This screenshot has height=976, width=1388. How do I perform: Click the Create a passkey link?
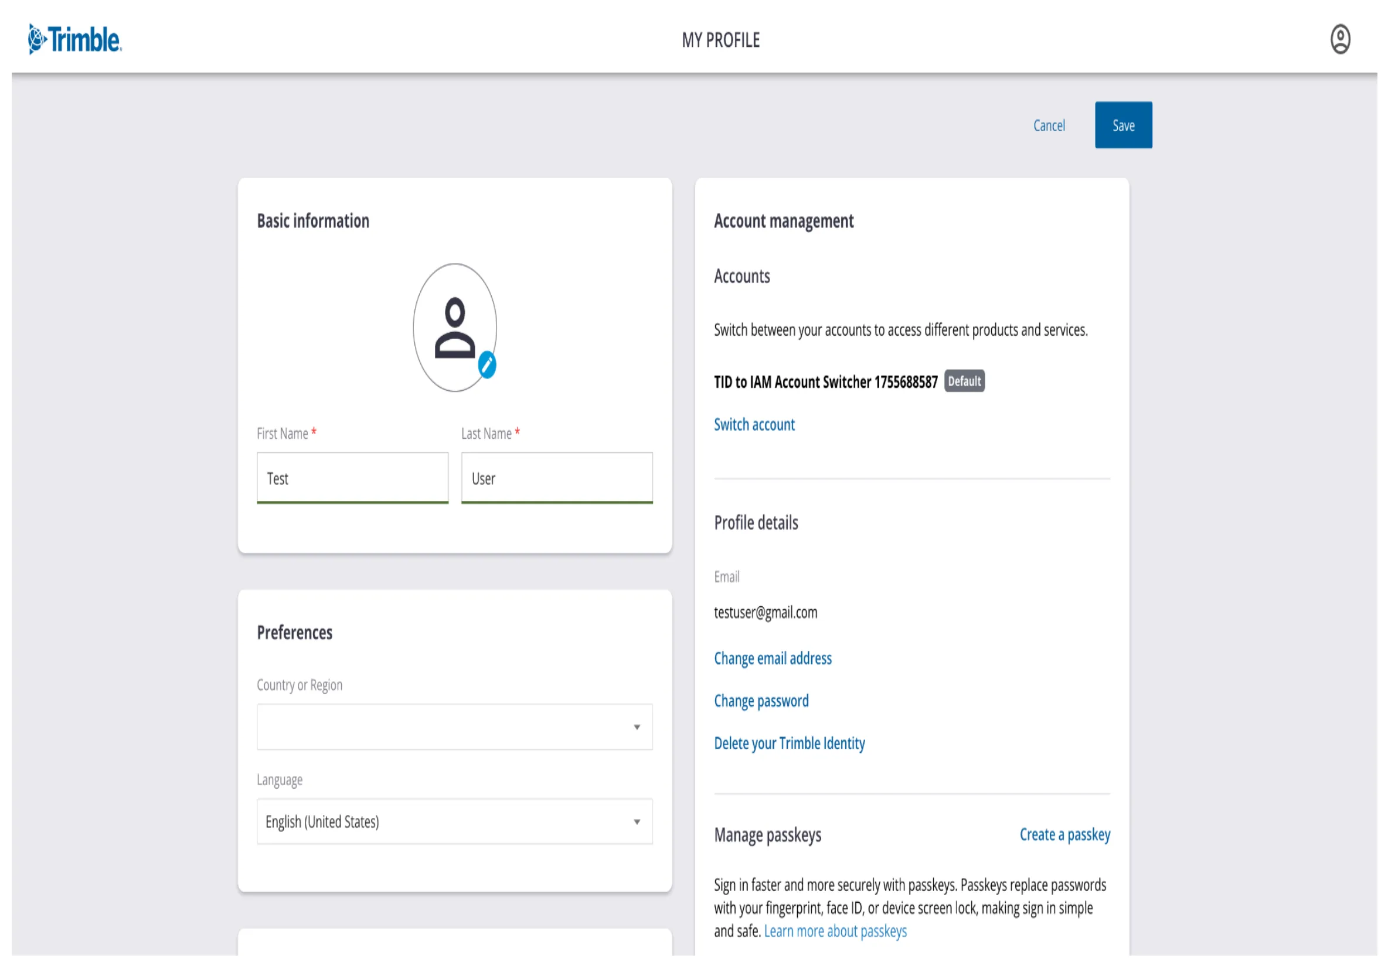coord(1064,835)
